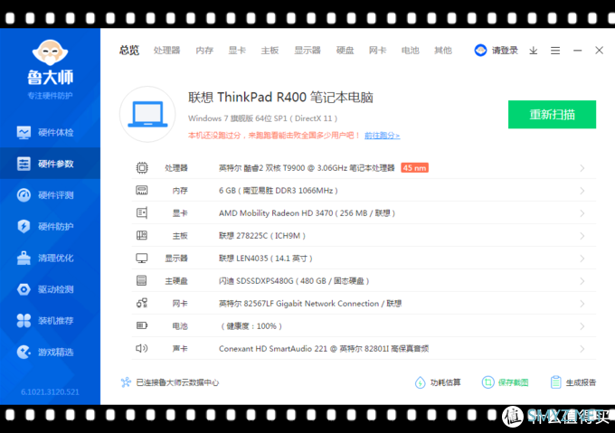The image size is (615, 433).
Task: Click 生成报告 to generate report
Action: coord(573,382)
